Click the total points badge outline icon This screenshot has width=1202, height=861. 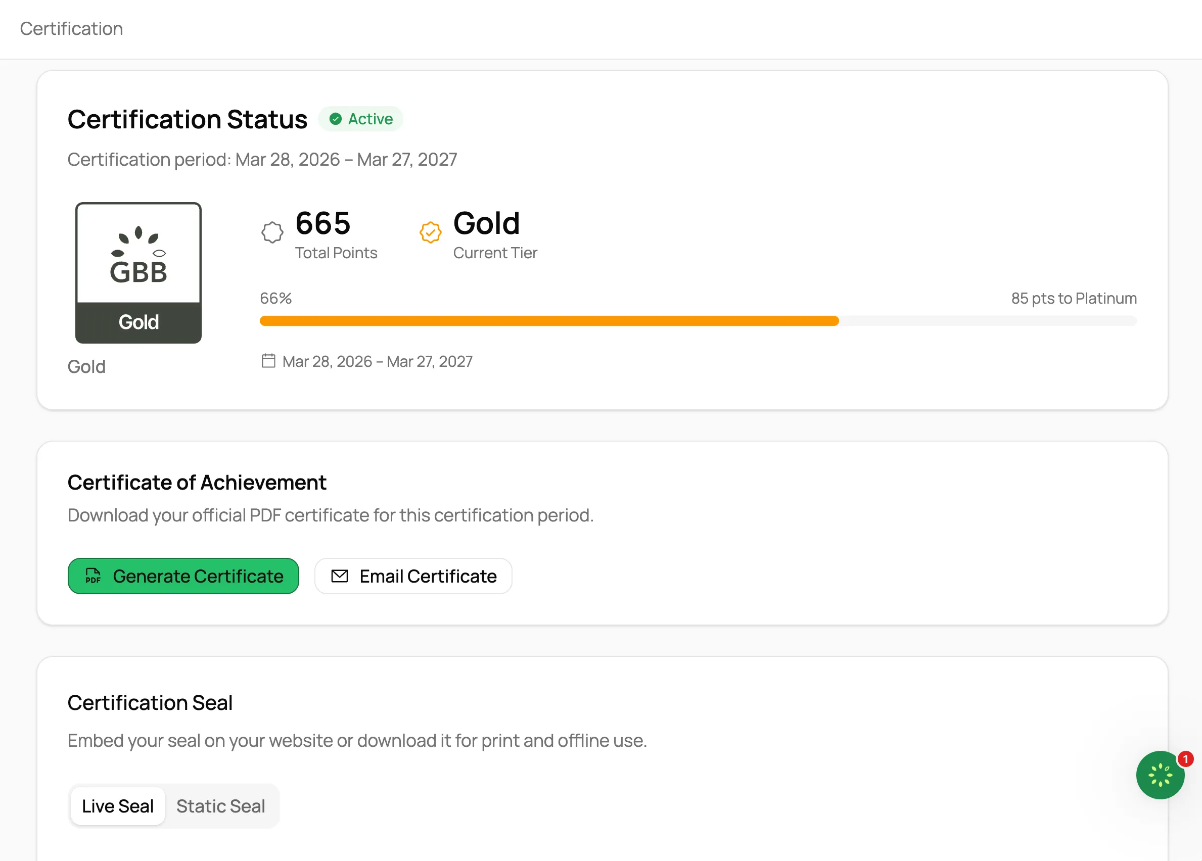click(x=272, y=232)
